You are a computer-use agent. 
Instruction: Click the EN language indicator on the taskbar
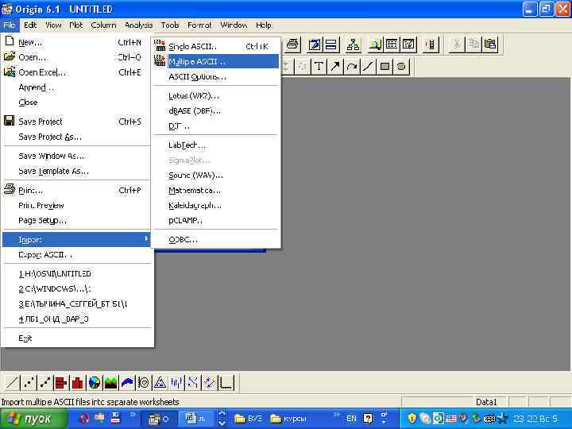pyautogui.click(x=351, y=419)
